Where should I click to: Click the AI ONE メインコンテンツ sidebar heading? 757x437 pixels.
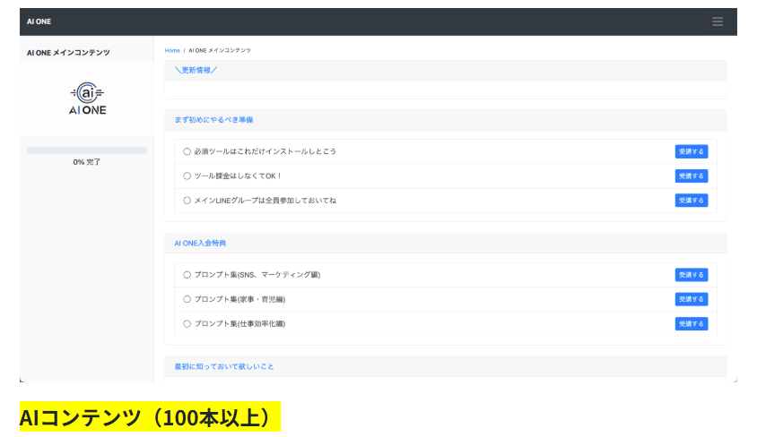point(68,53)
